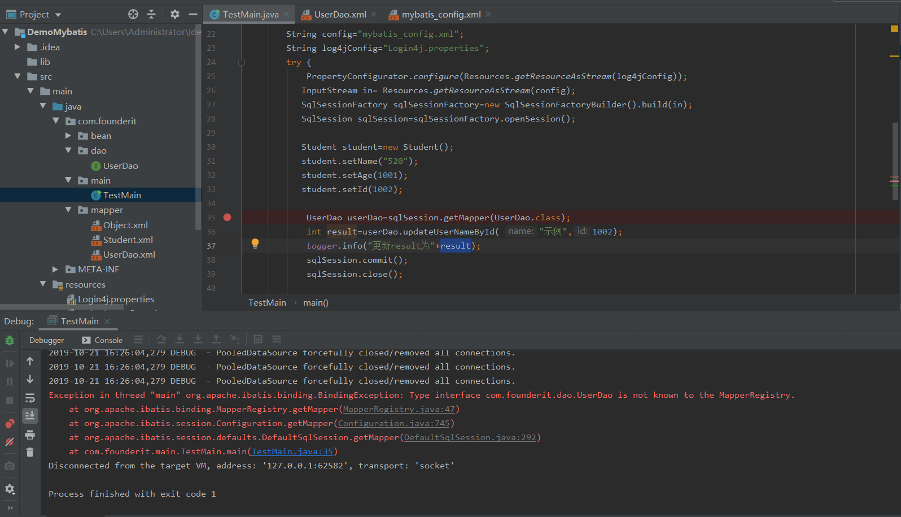Expand the META-INF folder
This screenshot has height=517, width=901.
55,270
